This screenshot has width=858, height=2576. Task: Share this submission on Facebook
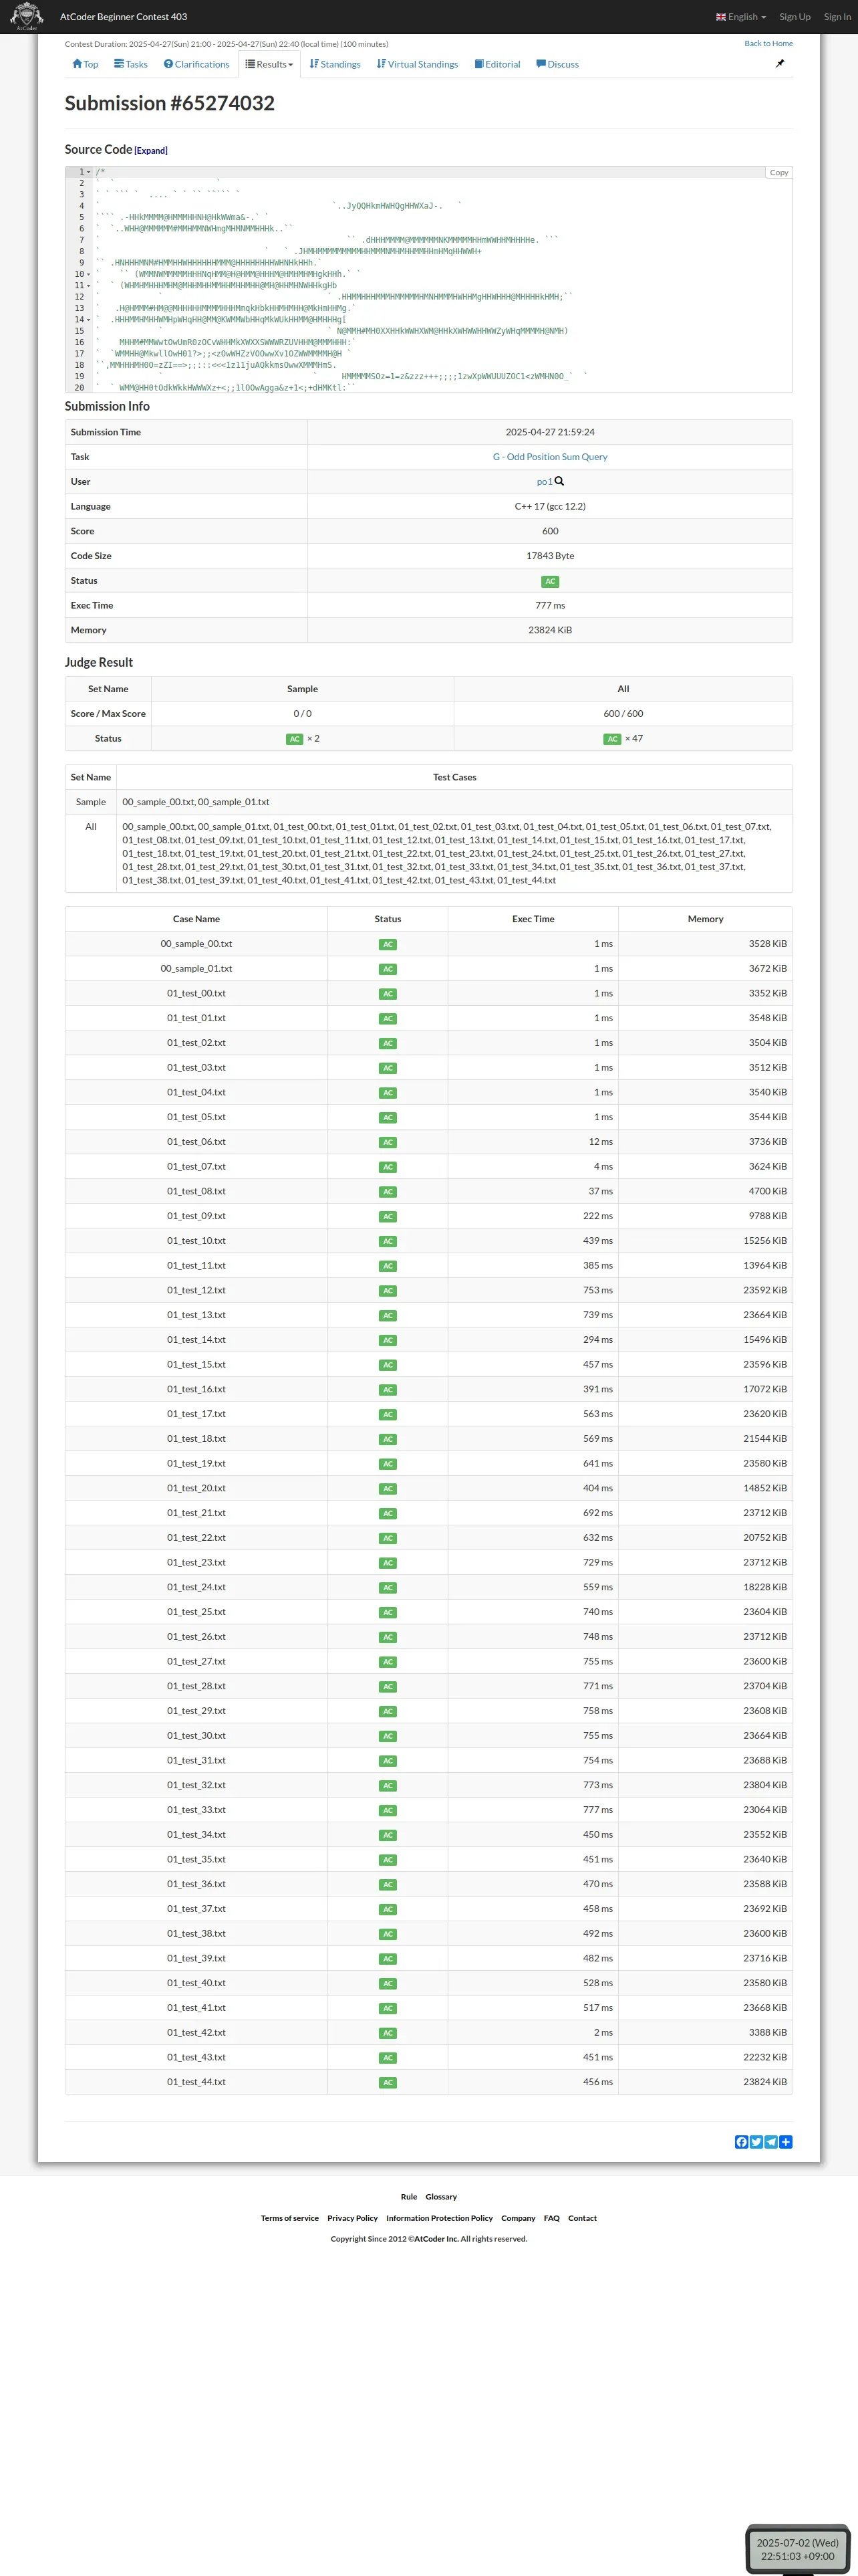coord(741,2141)
